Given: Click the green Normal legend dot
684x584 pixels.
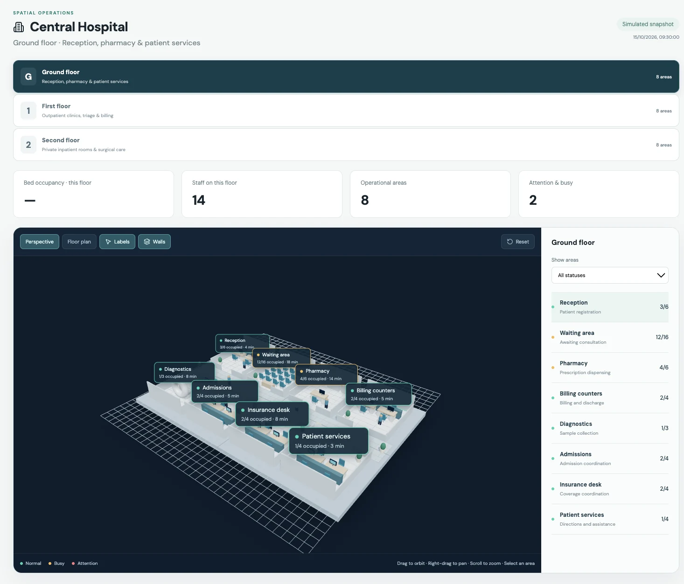Looking at the screenshot, I should coord(21,563).
